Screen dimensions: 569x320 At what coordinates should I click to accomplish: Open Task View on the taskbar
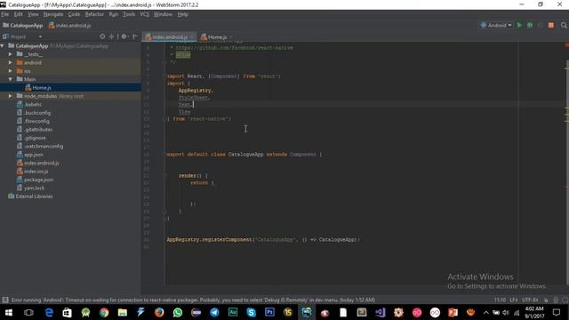(x=28, y=312)
